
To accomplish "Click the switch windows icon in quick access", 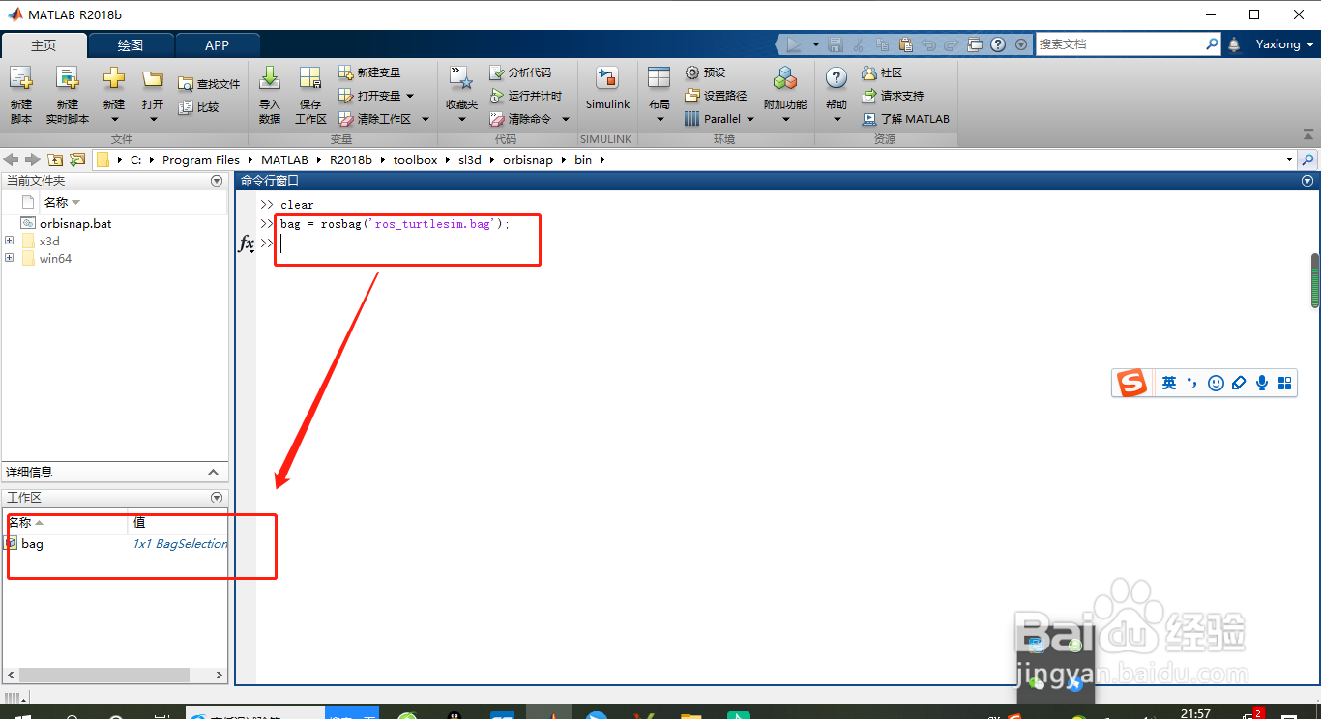I will pyautogui.click(x=975, y=44).
